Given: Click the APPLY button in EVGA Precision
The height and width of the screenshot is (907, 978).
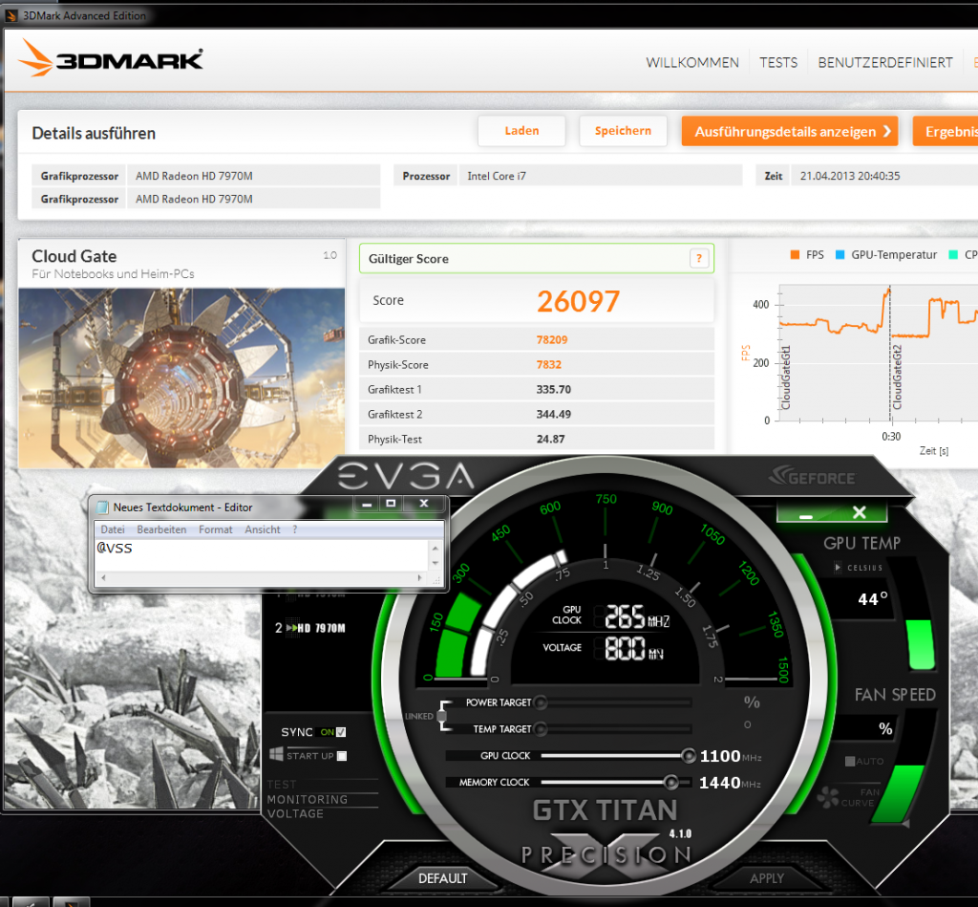Looking at the screenshot, I should (767, 878).
